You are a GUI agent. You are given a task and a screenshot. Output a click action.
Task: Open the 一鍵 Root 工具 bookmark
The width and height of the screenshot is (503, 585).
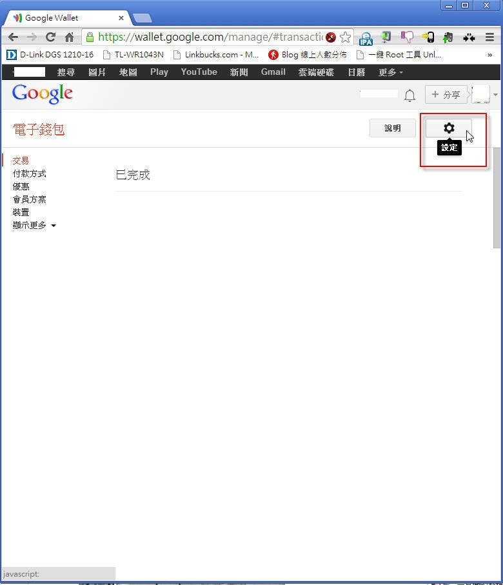399,55
